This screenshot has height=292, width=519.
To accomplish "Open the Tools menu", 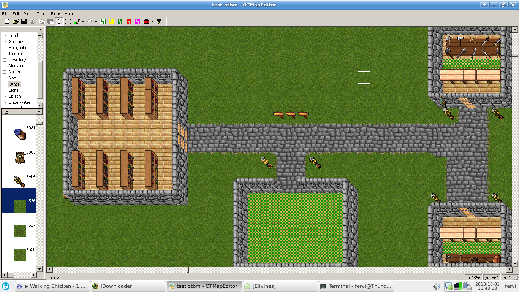I will pyautogui.click(x=42, y=14).
